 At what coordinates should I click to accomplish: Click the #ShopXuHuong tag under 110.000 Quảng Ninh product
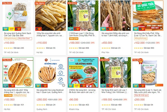(11, 38)
